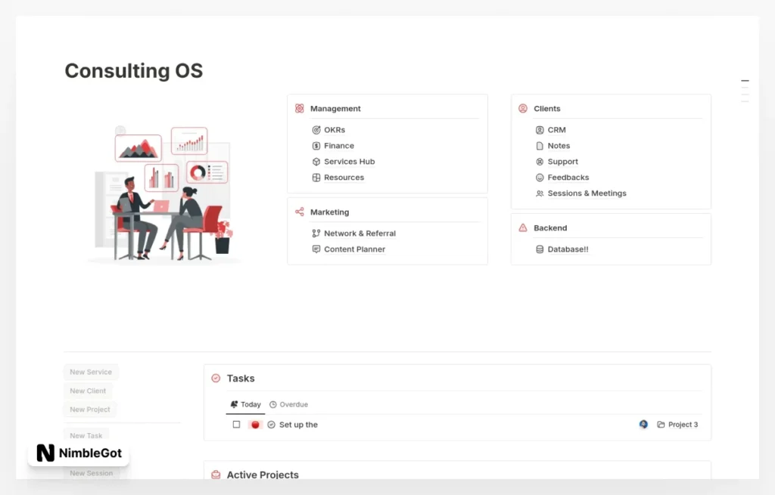
Task: Open the Sessions & Meetings page link
Action: [587, 193]
